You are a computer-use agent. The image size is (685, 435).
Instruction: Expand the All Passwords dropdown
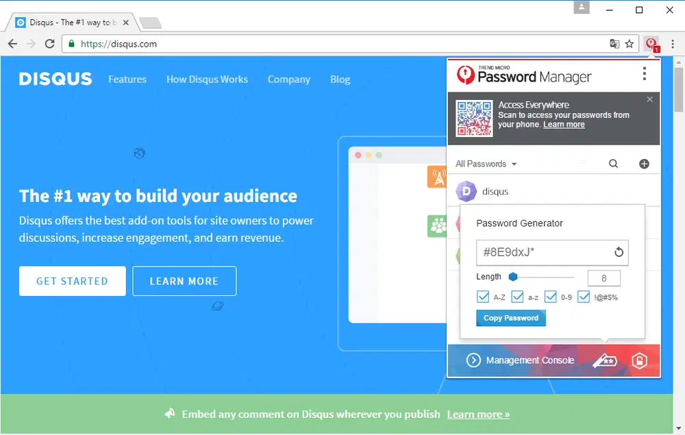(486, 164)
